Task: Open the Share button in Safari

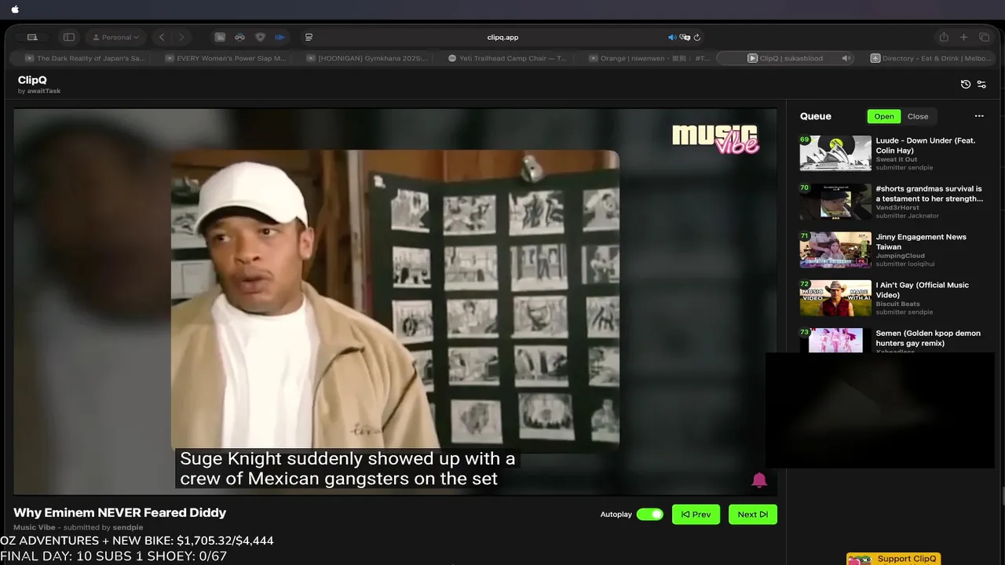Action: pos(944,37)
